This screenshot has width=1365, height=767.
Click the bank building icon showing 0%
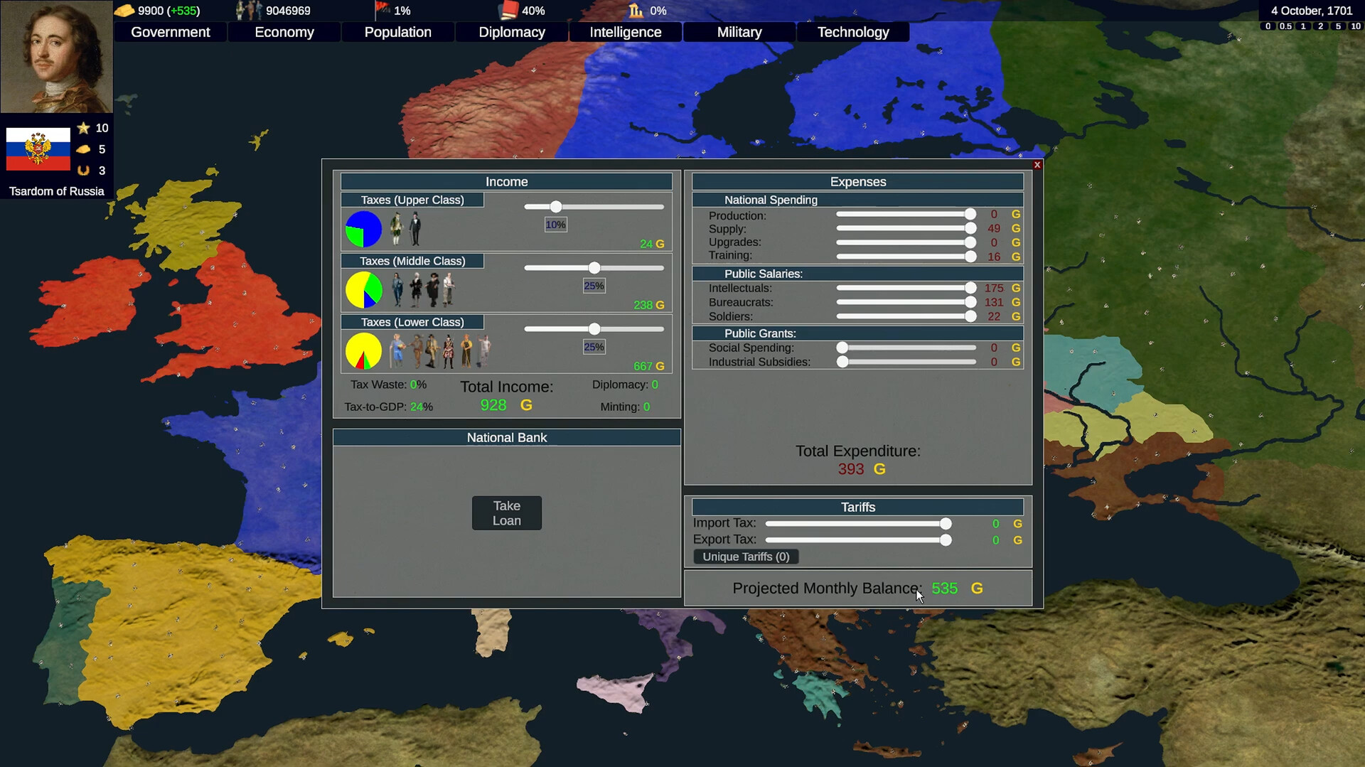click(x=635, y=11)
